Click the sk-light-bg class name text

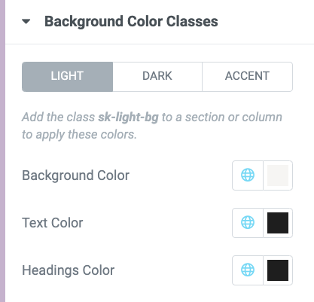tap(128, 117)
